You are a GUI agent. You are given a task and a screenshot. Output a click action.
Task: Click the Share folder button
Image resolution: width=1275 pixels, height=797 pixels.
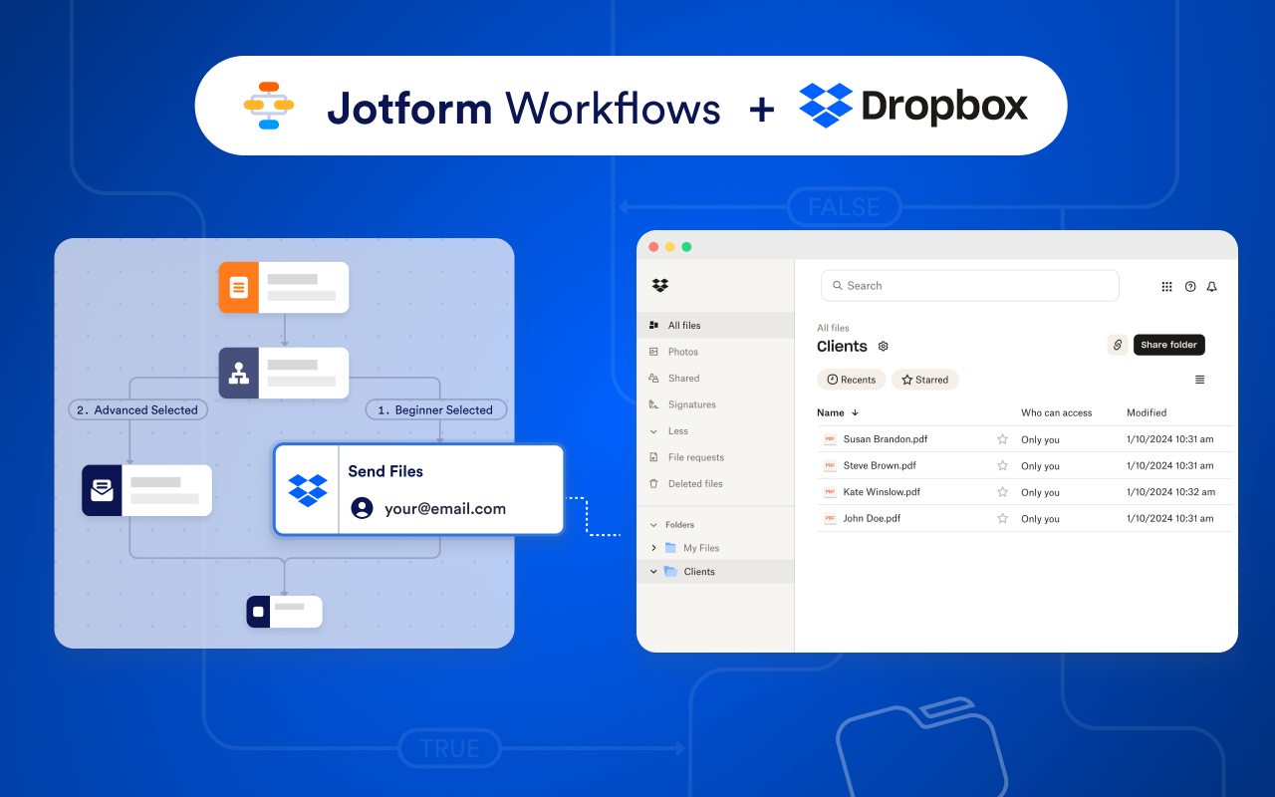pyautogui.click(x=1169, y=345)
